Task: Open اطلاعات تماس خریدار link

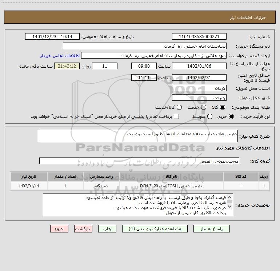Action: click(60, 56)
